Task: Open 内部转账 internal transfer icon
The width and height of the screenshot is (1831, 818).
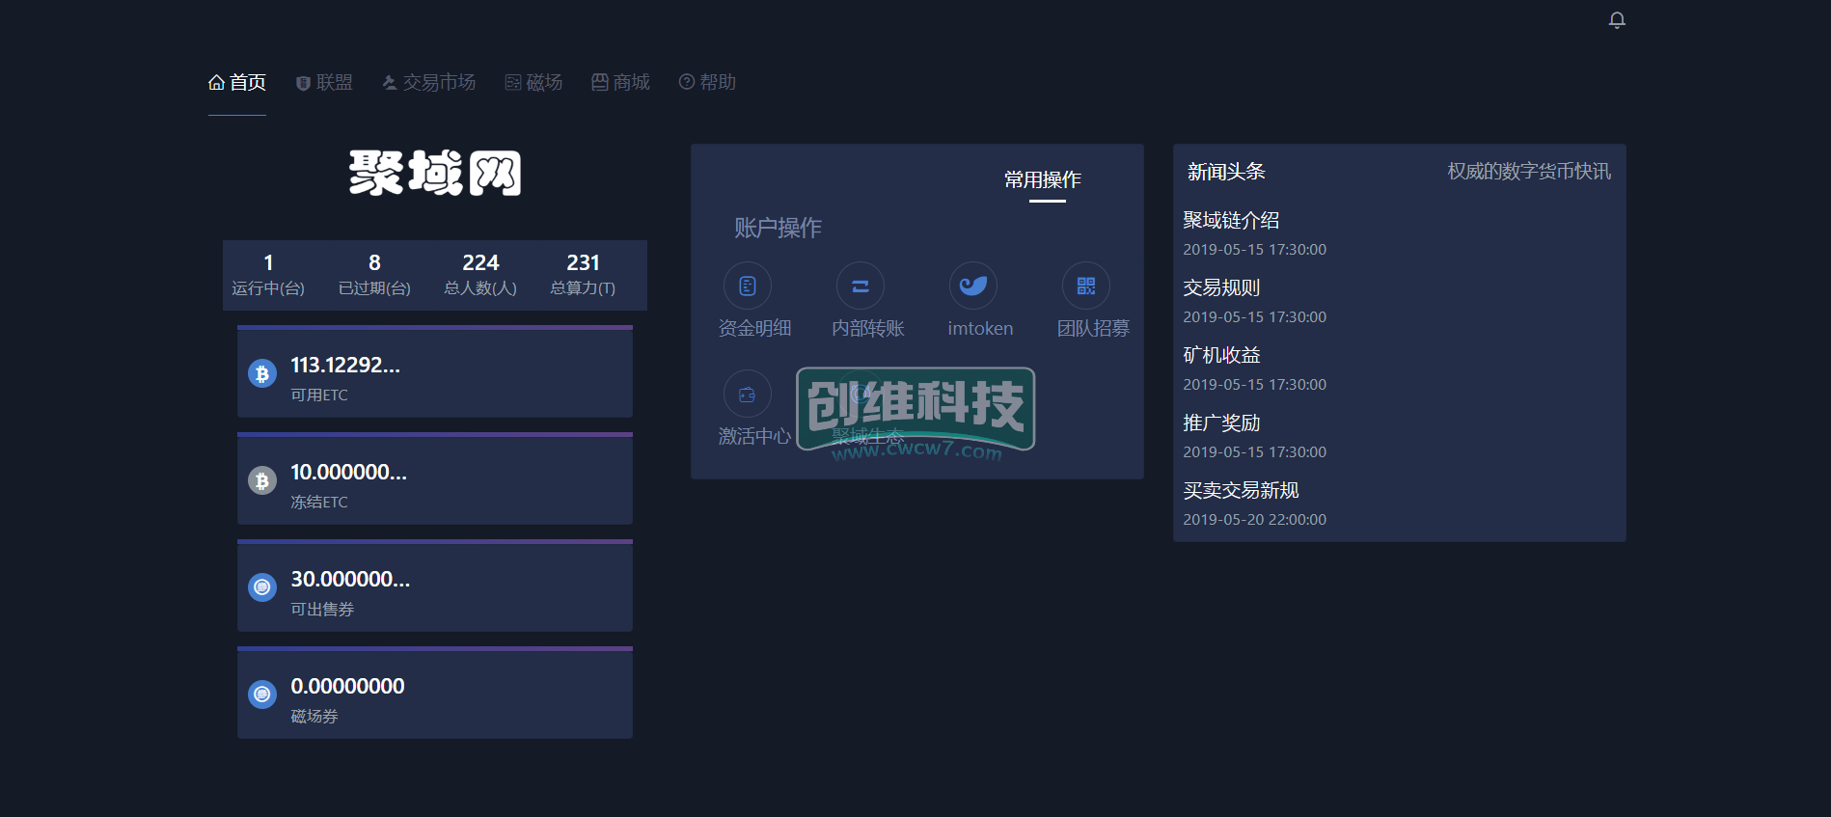Action: (860, 286)
